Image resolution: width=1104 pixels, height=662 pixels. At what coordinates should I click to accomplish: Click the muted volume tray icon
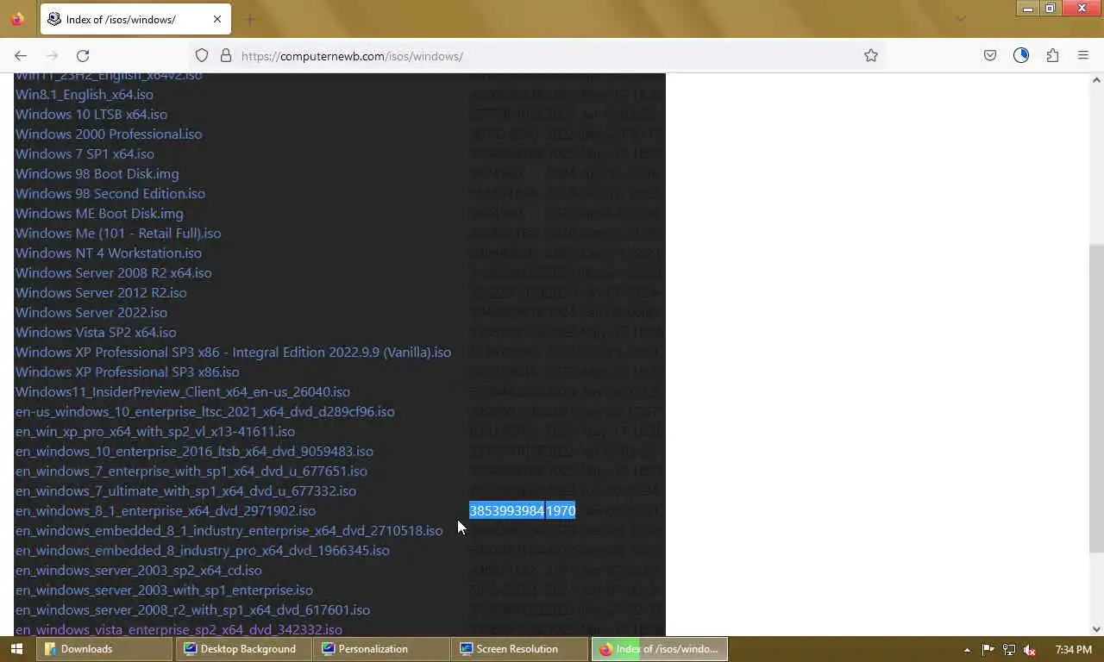coord(1028,649)
